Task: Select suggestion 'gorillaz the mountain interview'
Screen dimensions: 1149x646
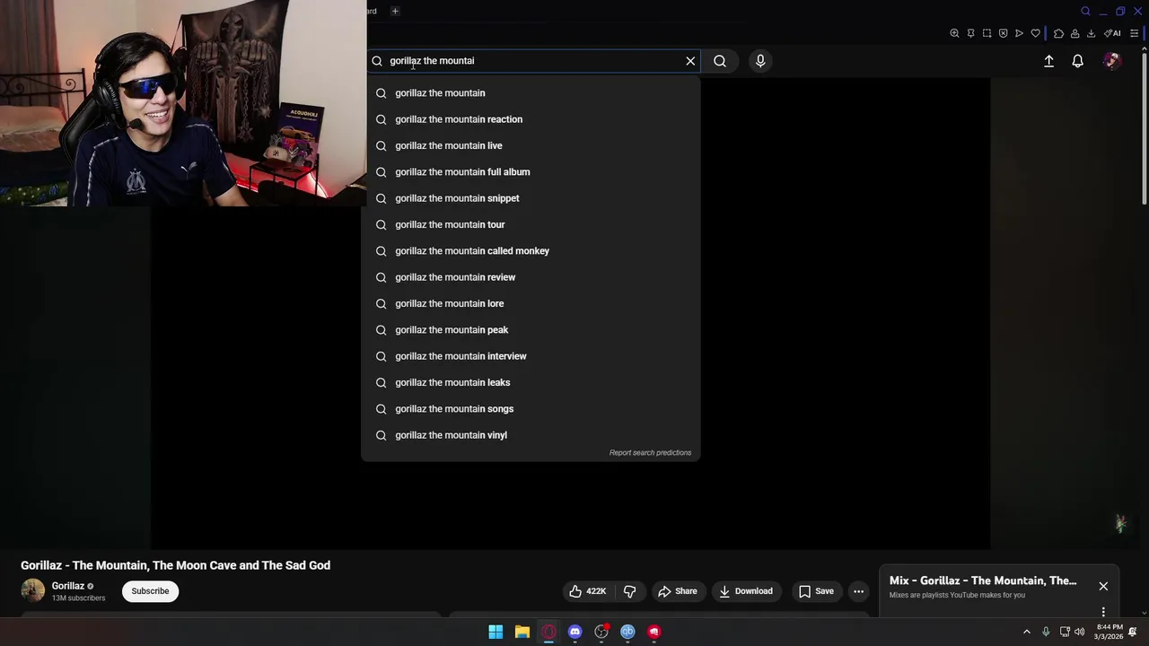Action: pyautogui.click(x=531, y=356)
